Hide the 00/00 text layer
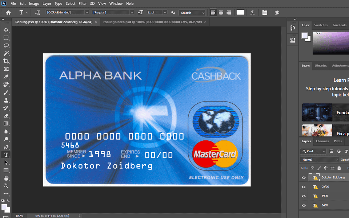 (x=304, y=187)
